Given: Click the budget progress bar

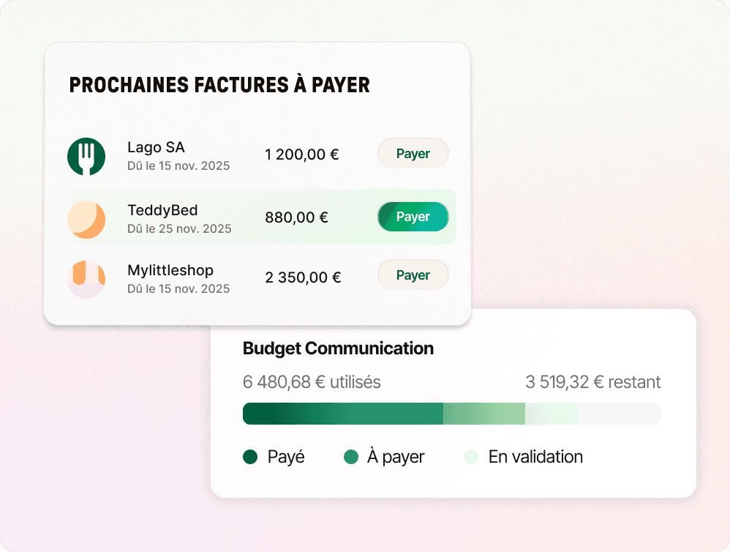Looking at the screenshot, I should tap(451, 414).
